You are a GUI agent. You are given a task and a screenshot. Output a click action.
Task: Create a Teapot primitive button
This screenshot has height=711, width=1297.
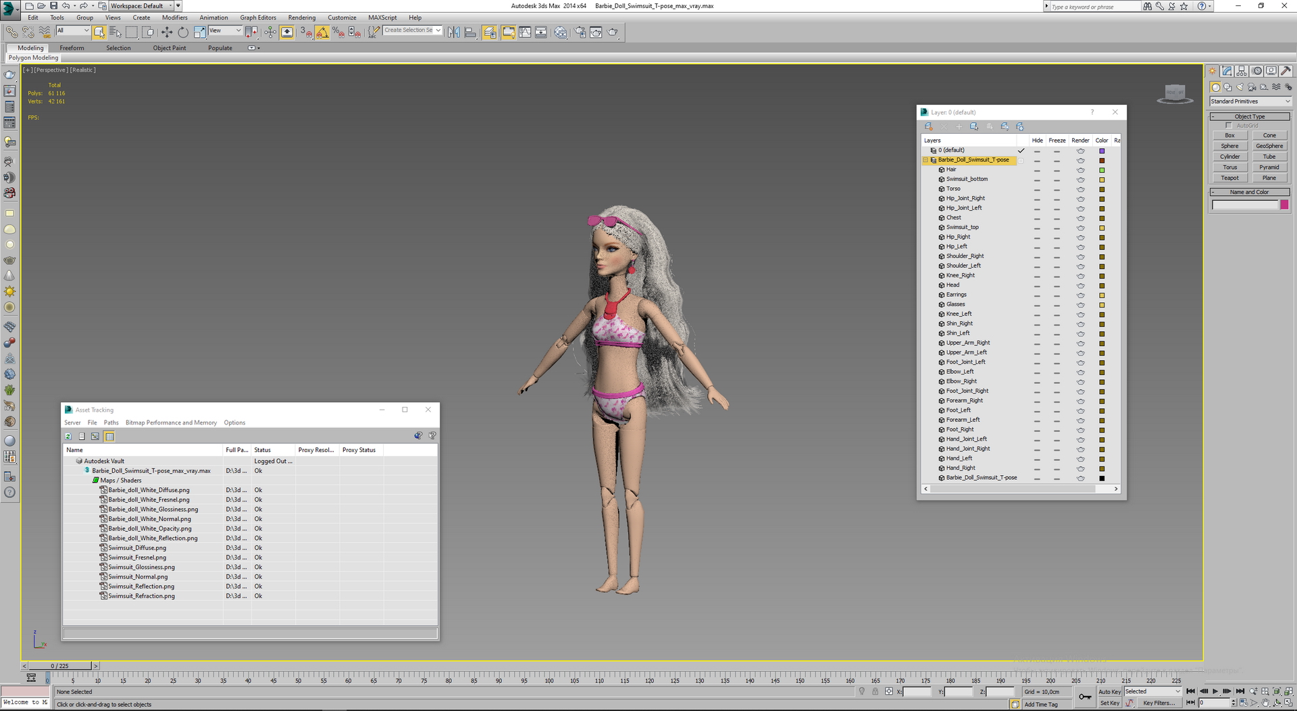[1229, 178]
